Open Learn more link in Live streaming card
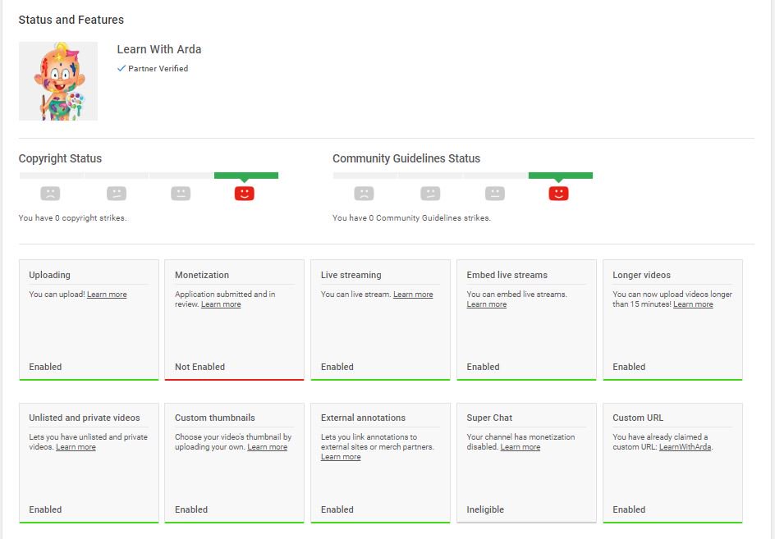This screenshot has width=775, height=539. (413, 295)
